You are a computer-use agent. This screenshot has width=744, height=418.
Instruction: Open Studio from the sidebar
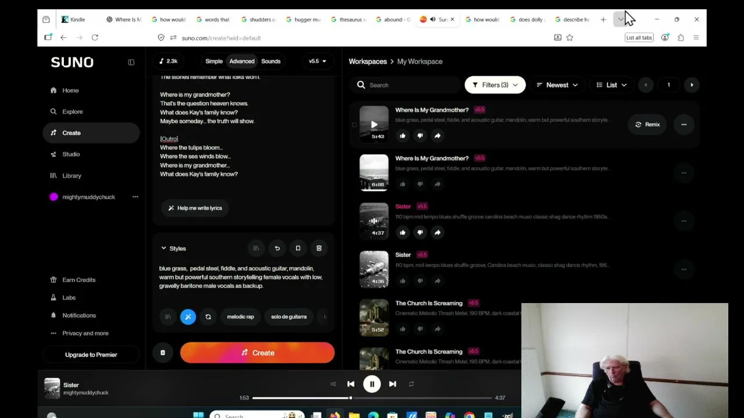tap(71, 154)
